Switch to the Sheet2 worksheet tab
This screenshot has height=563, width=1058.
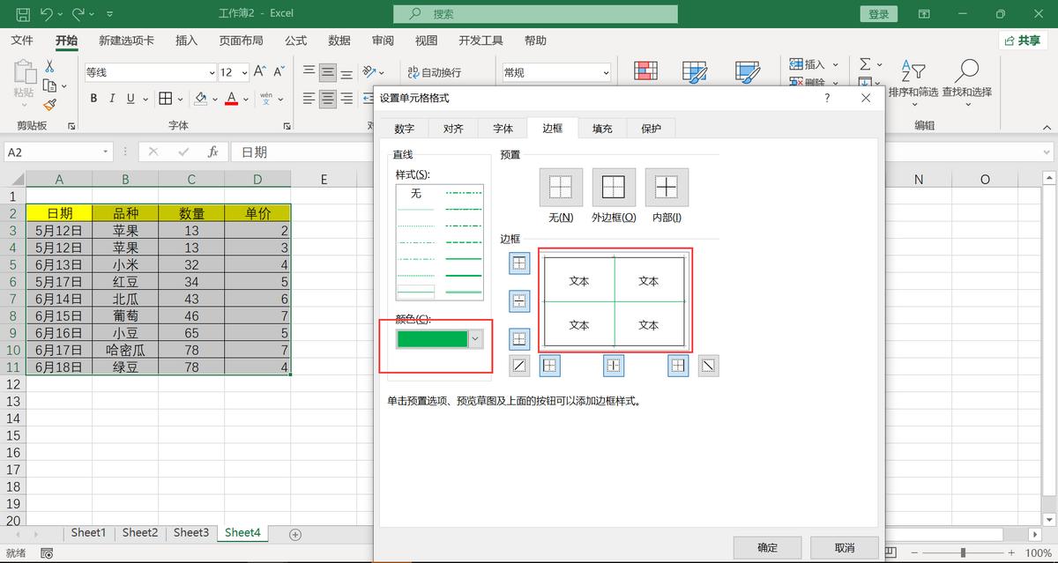pos(139,532)
